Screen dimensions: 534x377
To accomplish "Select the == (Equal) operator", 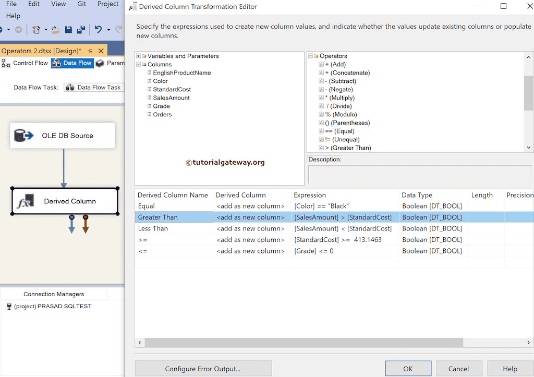I will [339, 131].
